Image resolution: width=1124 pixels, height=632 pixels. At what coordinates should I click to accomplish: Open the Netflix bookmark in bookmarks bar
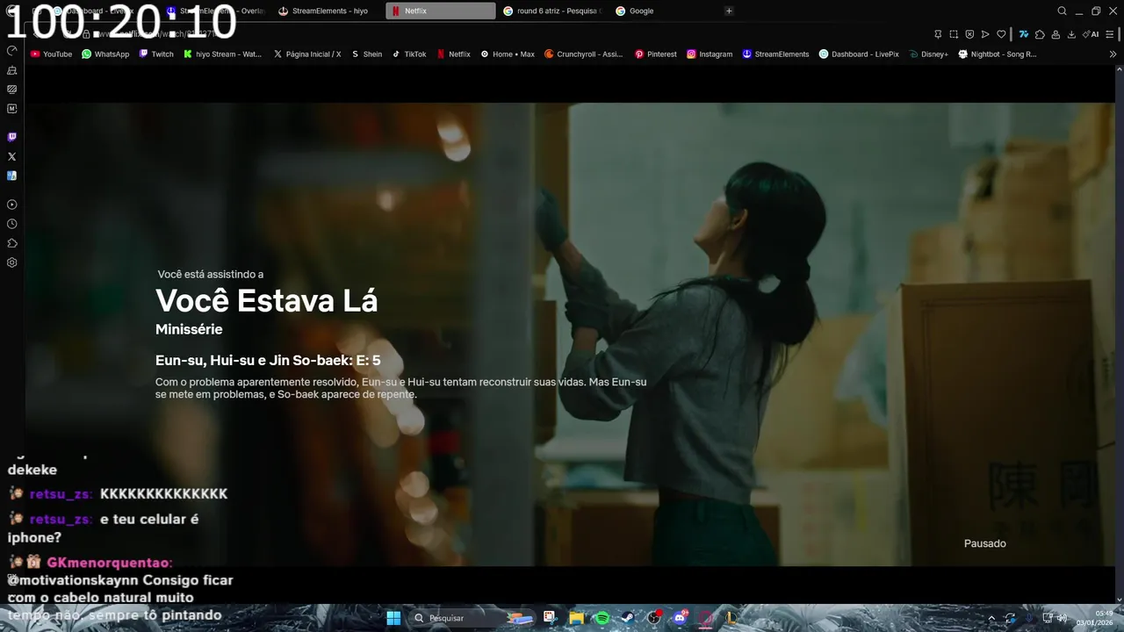(453, 54)
